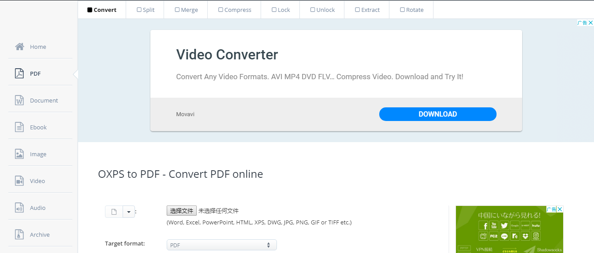Click Facebook icon in green VPN ad
The width and height of the screenshot is (594, 253).
(483, 225)
